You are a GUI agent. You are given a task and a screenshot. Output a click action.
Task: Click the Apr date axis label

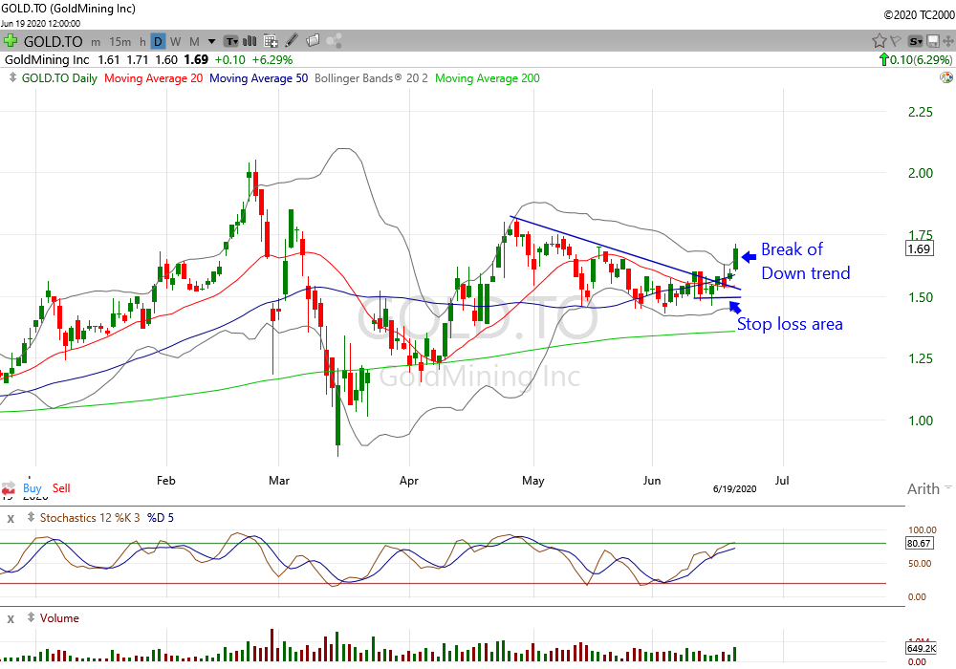tap(408, 481)
